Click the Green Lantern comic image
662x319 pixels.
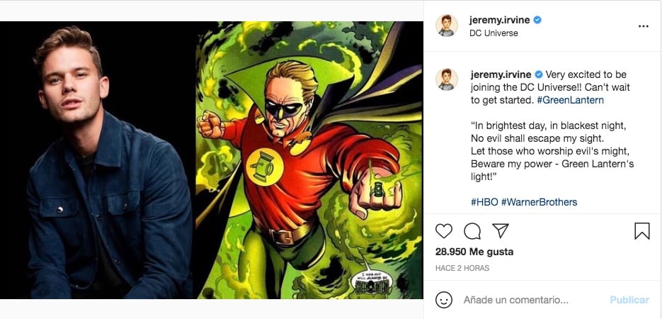pos(309,160)
